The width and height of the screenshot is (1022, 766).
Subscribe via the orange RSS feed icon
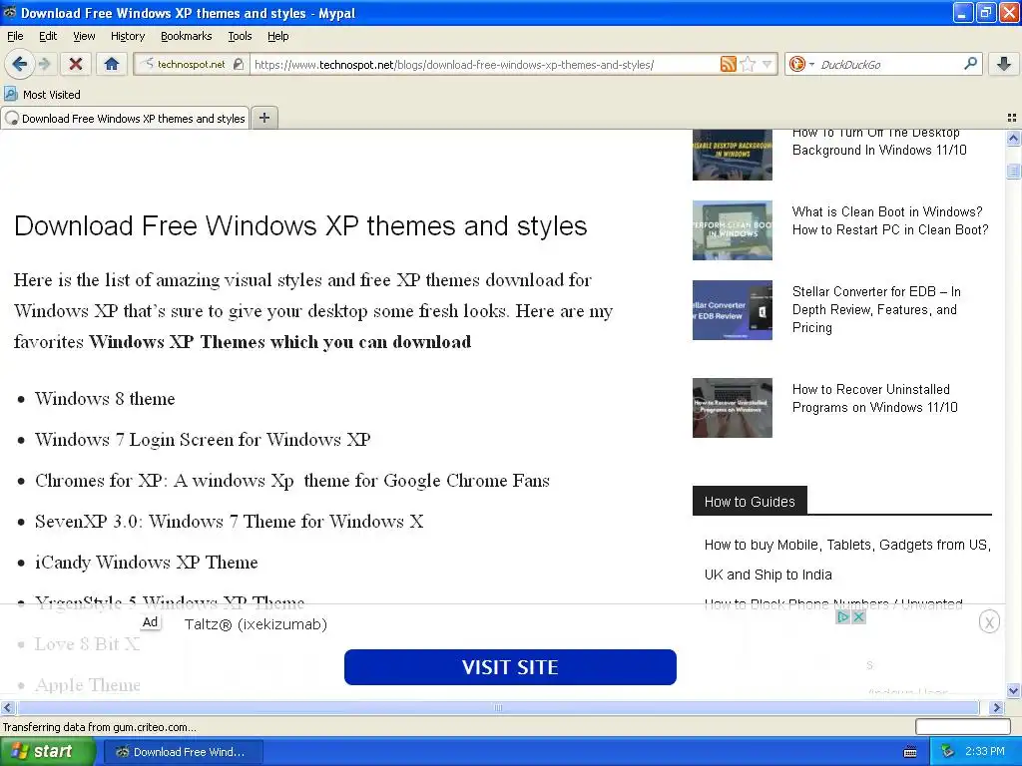(728, 64)
